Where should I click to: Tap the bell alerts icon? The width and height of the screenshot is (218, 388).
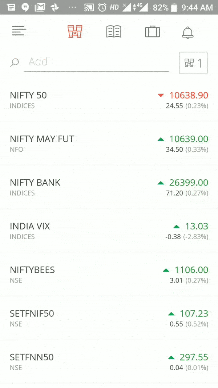pyautogui.click(x=187, y=32)
